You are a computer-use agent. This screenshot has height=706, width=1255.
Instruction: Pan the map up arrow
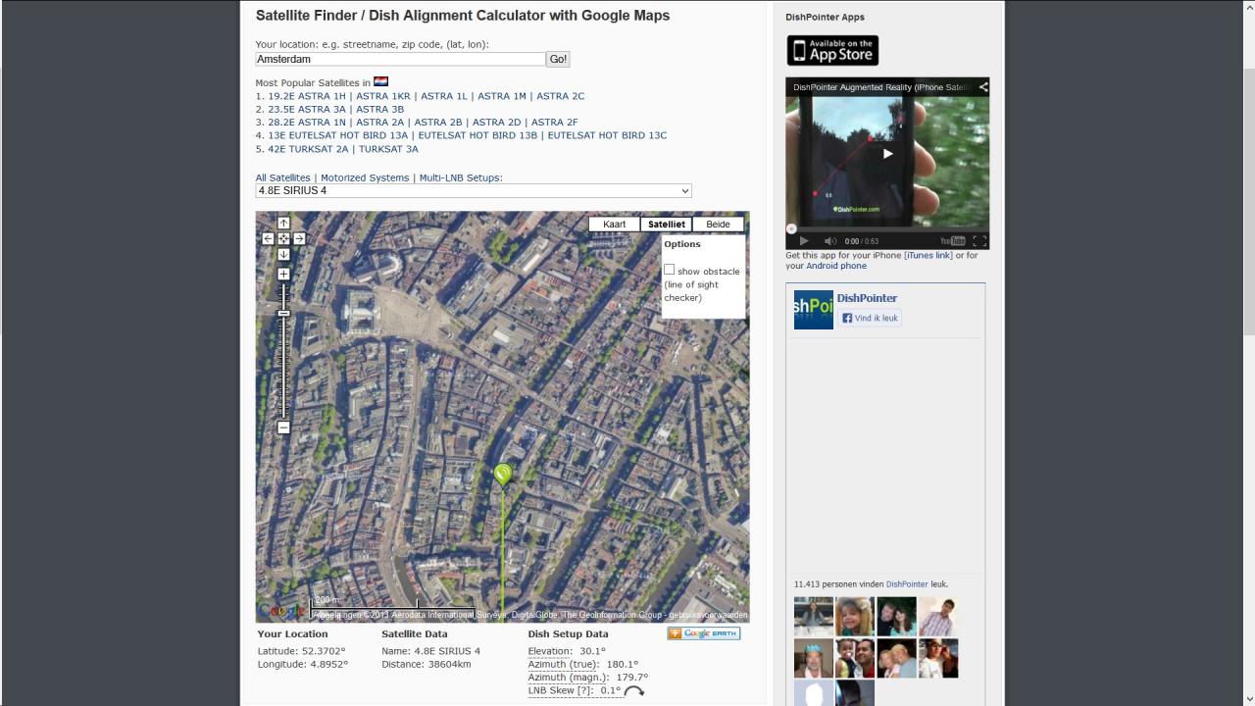283,224
